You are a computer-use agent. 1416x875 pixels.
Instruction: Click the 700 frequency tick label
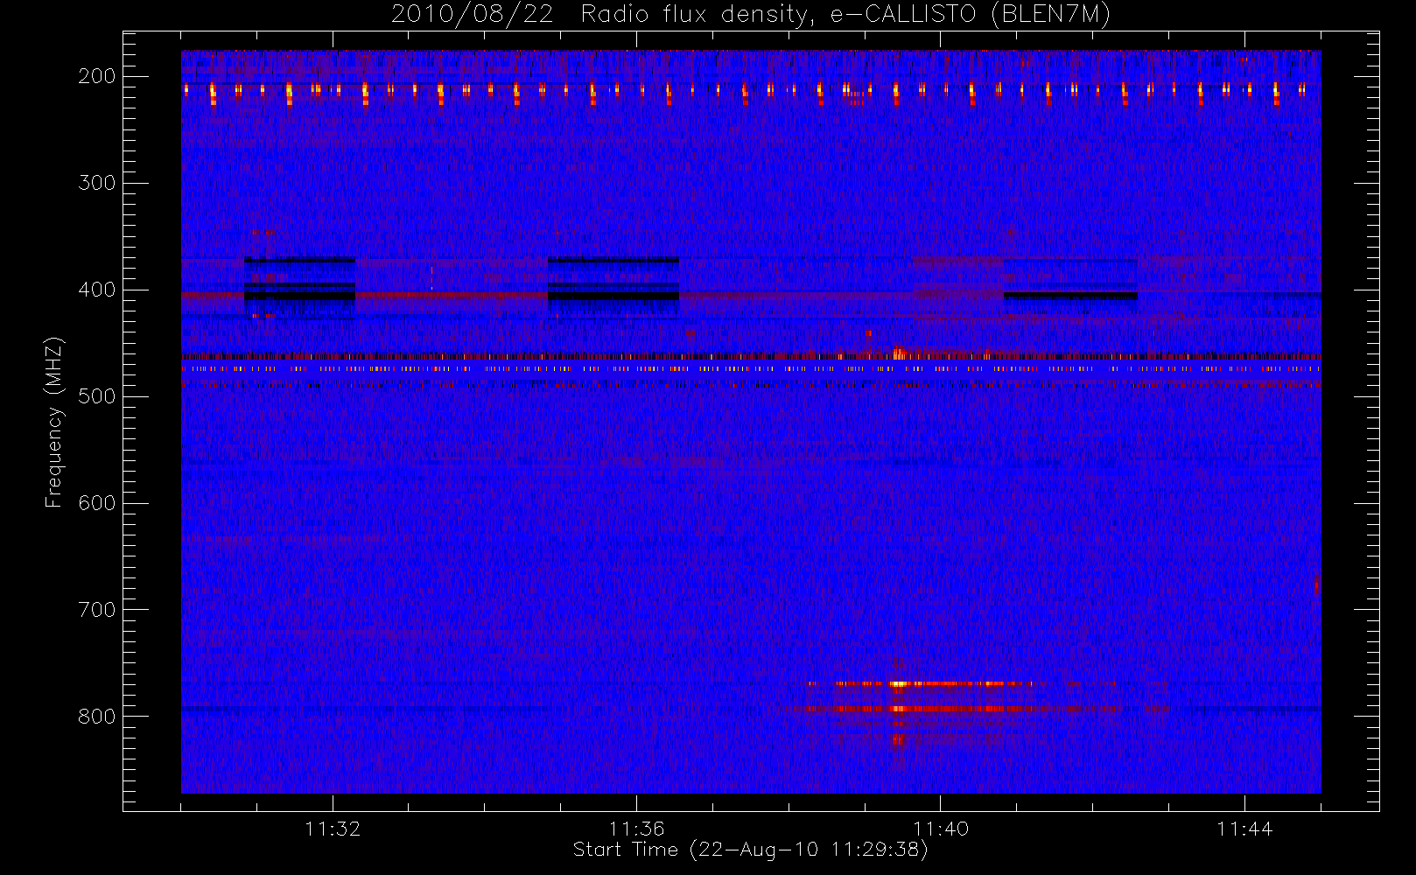tap(97, 610)
